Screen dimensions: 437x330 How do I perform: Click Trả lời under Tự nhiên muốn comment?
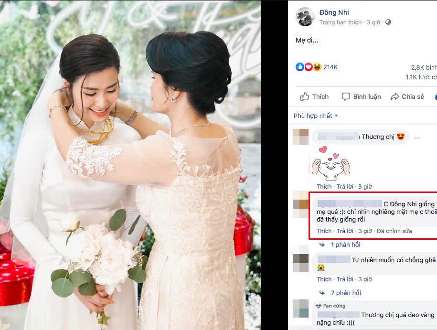tap(345, 279)
